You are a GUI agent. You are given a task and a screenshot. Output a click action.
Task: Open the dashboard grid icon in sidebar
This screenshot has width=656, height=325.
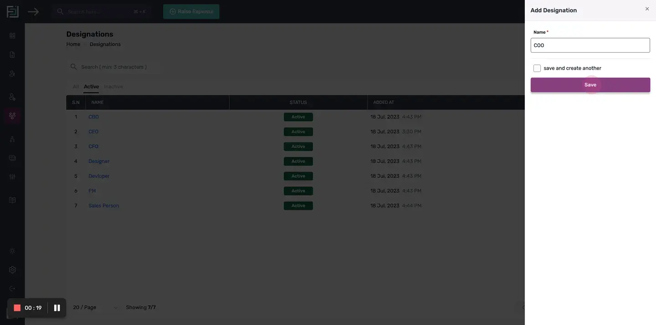click(x=12, y=36)
